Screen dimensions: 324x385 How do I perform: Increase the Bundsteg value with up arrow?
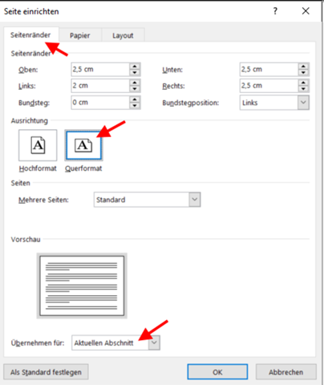click(x=135, y=99)
